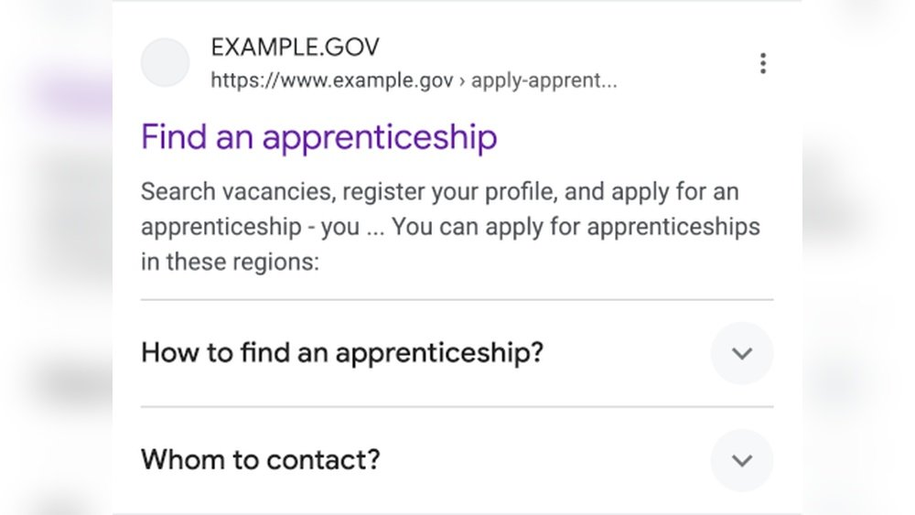Open the "Find an apprenticeship" result title
The height and width of the screenshot is (515, 915).
click(319, 138)
